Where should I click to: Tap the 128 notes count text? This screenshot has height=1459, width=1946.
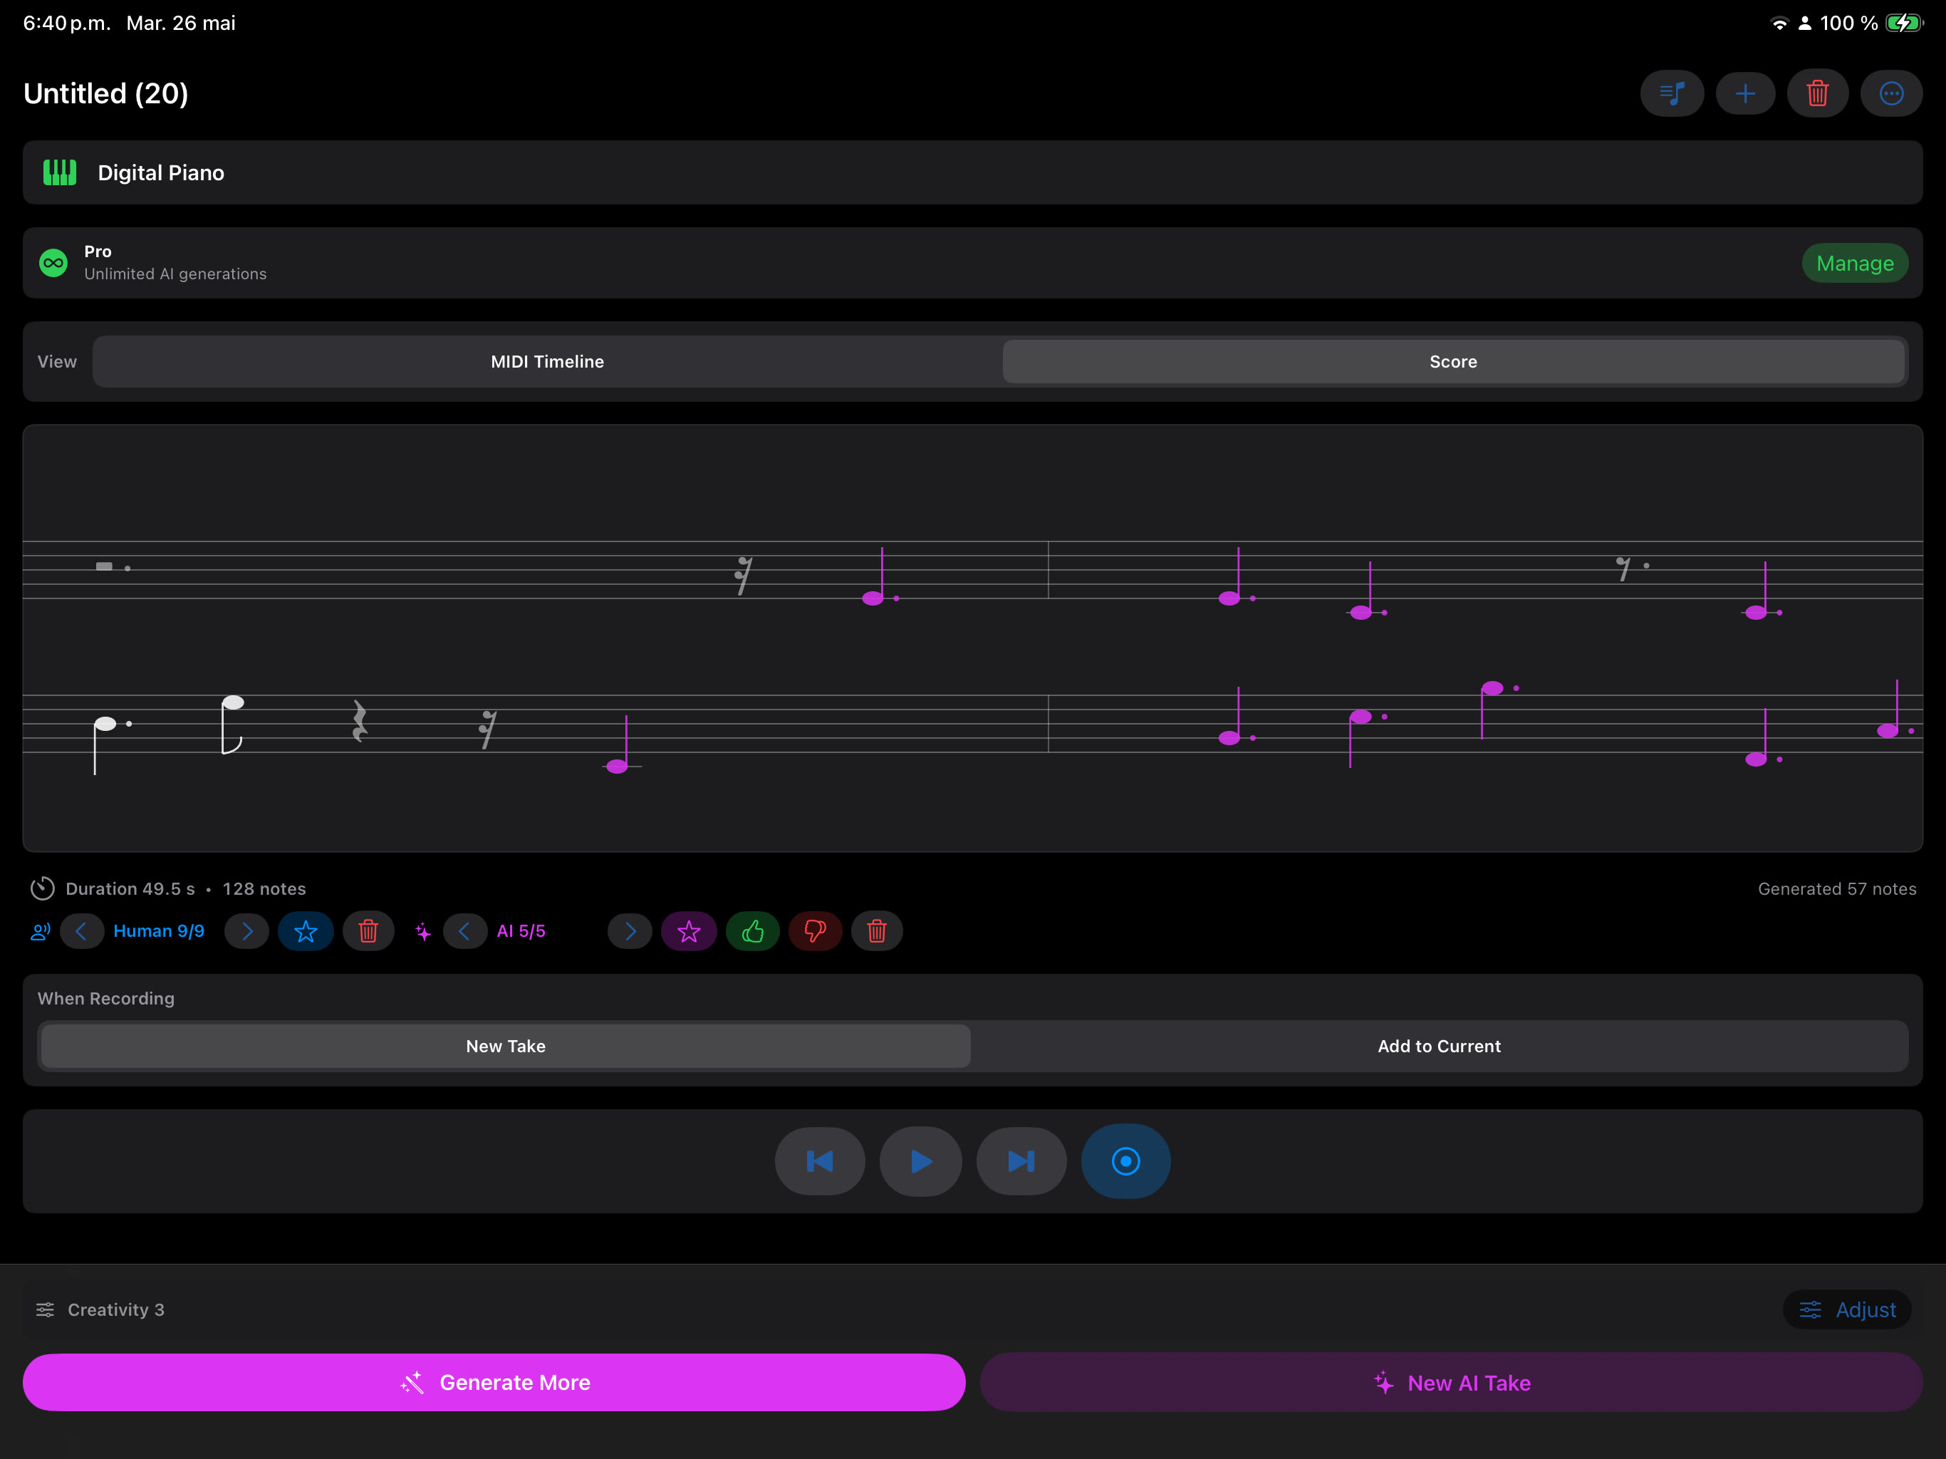(264, 889)
